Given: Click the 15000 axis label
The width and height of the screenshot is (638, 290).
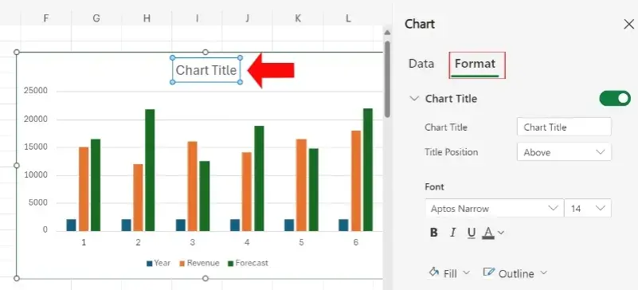Looking at the screenshot, I should coord(36,147).
